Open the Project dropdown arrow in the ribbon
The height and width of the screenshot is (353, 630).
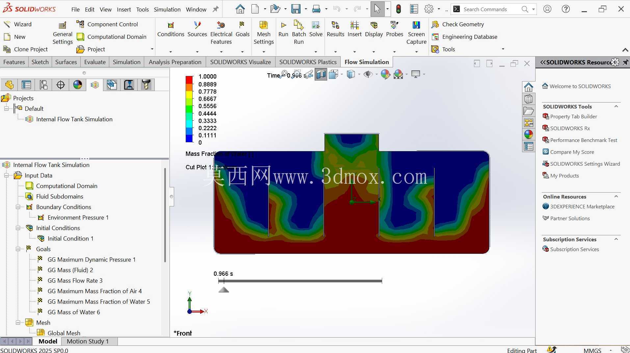(152, 49)
